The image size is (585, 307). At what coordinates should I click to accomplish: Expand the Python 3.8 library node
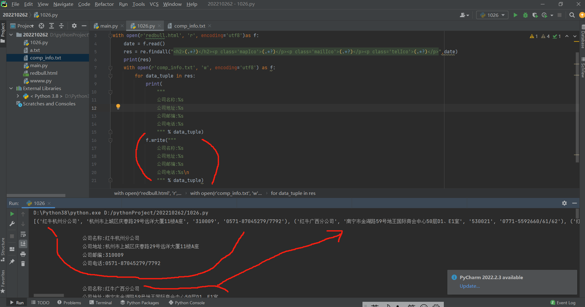point(18,96)
